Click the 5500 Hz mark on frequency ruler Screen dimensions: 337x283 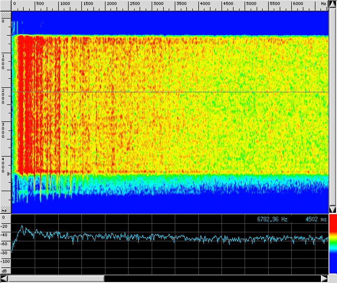pyautogui.click(x=275, y=4)
